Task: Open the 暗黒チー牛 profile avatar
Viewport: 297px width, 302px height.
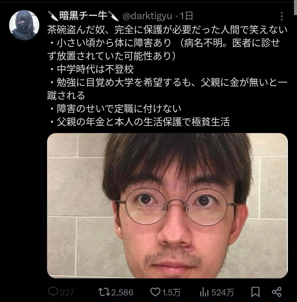Action: pos(24,25)
